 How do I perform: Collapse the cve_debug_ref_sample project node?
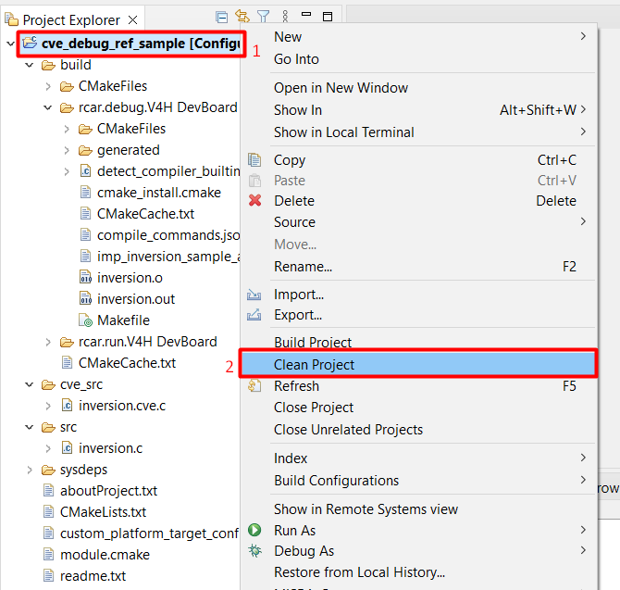pyautogui.click(x=11, y=44)
